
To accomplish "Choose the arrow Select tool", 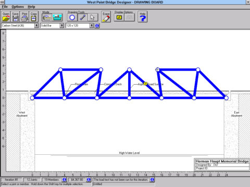I will click(93, 18).
